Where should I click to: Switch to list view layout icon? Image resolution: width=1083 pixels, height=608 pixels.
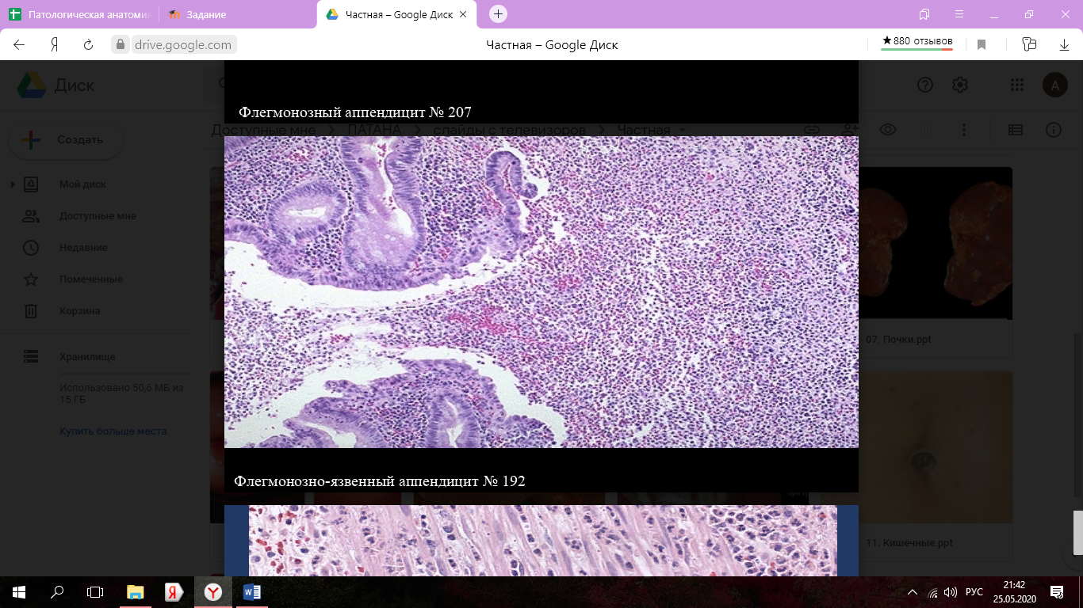pos(1016,130)
